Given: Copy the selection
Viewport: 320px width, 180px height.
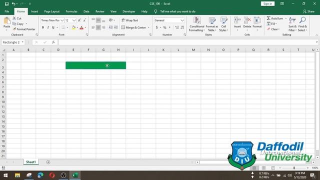Looking at the screenshot, I should point(18,24).
